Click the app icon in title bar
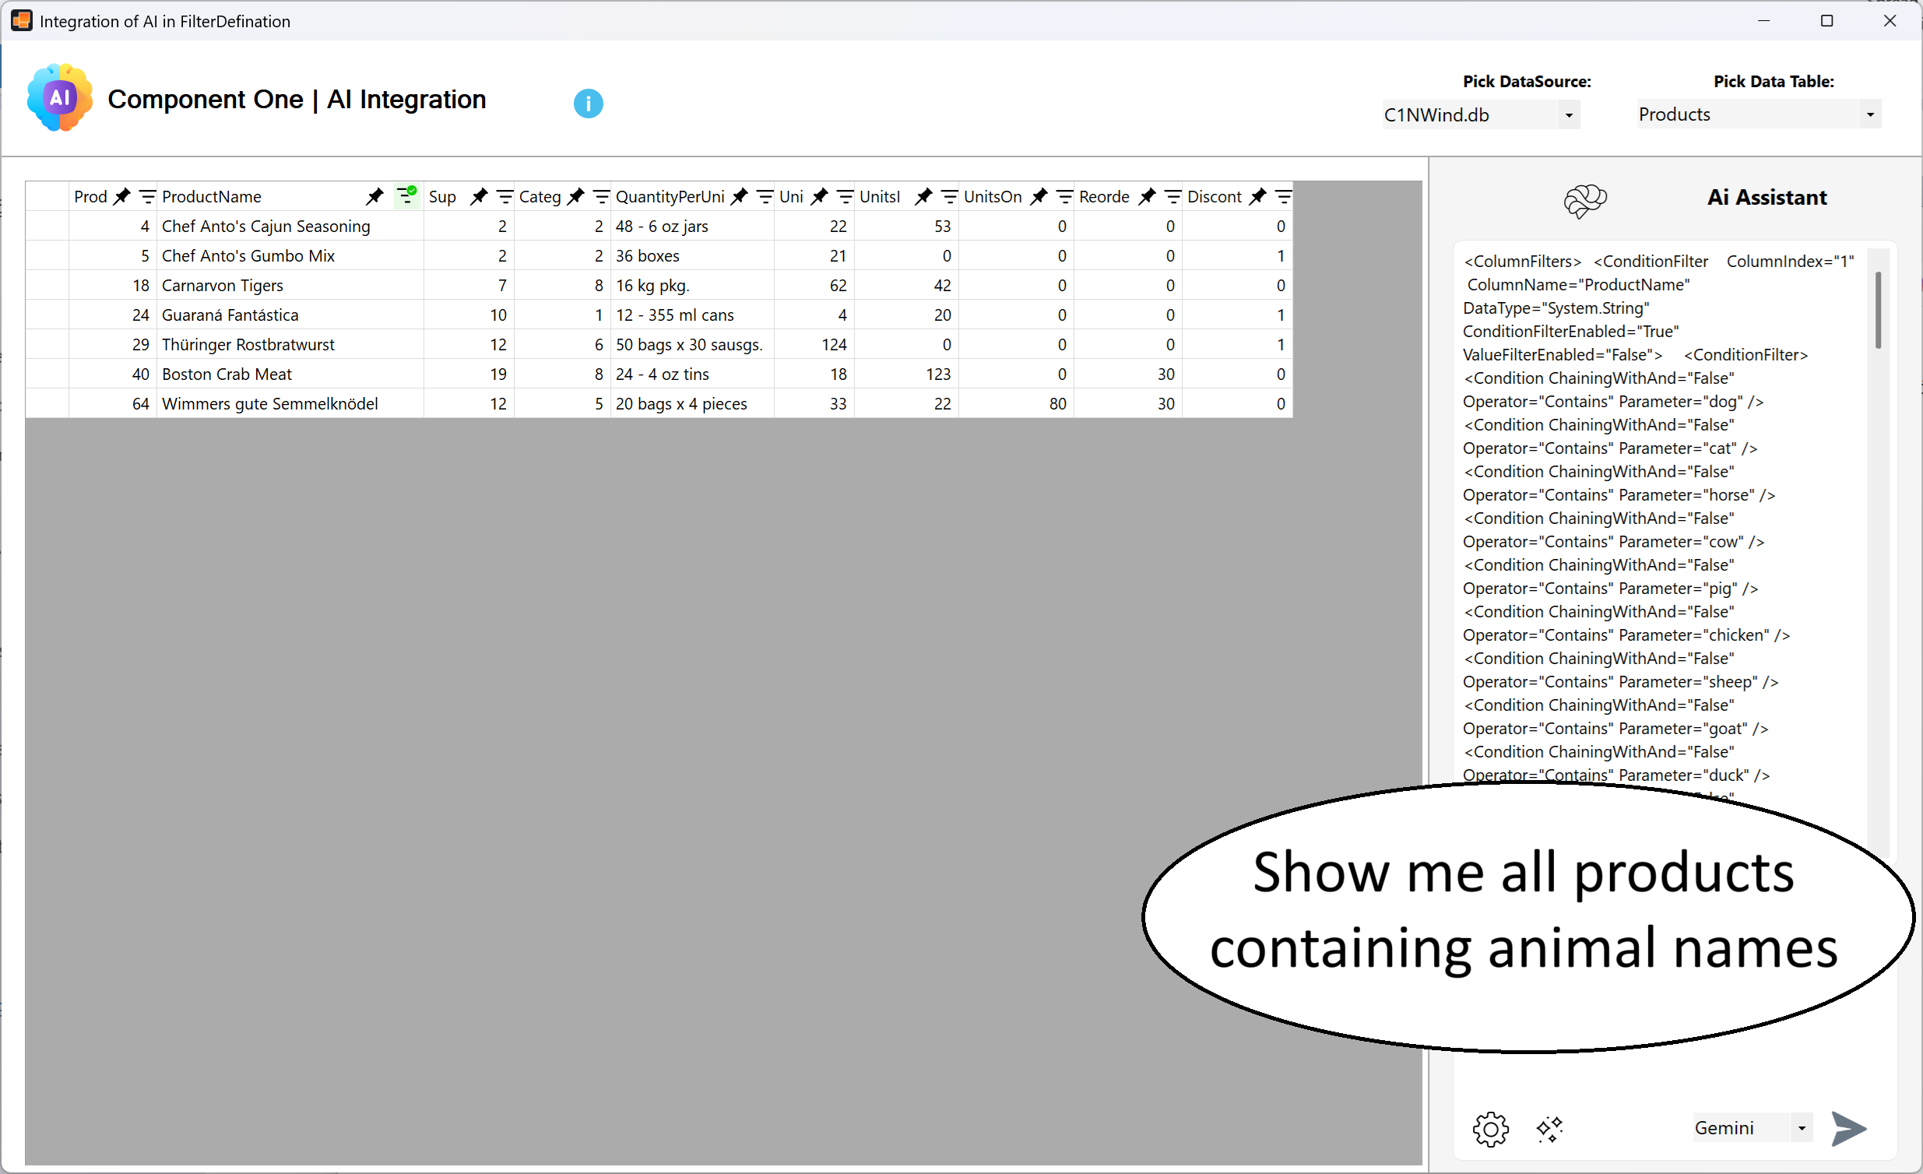1923x1174 pixels. point(21,21)
